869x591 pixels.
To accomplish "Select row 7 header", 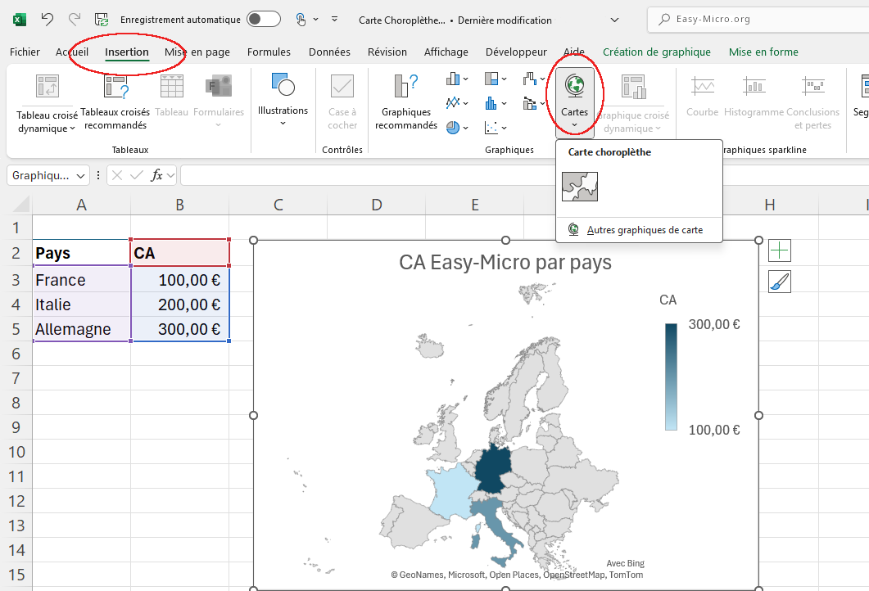I will click(16, 378).
